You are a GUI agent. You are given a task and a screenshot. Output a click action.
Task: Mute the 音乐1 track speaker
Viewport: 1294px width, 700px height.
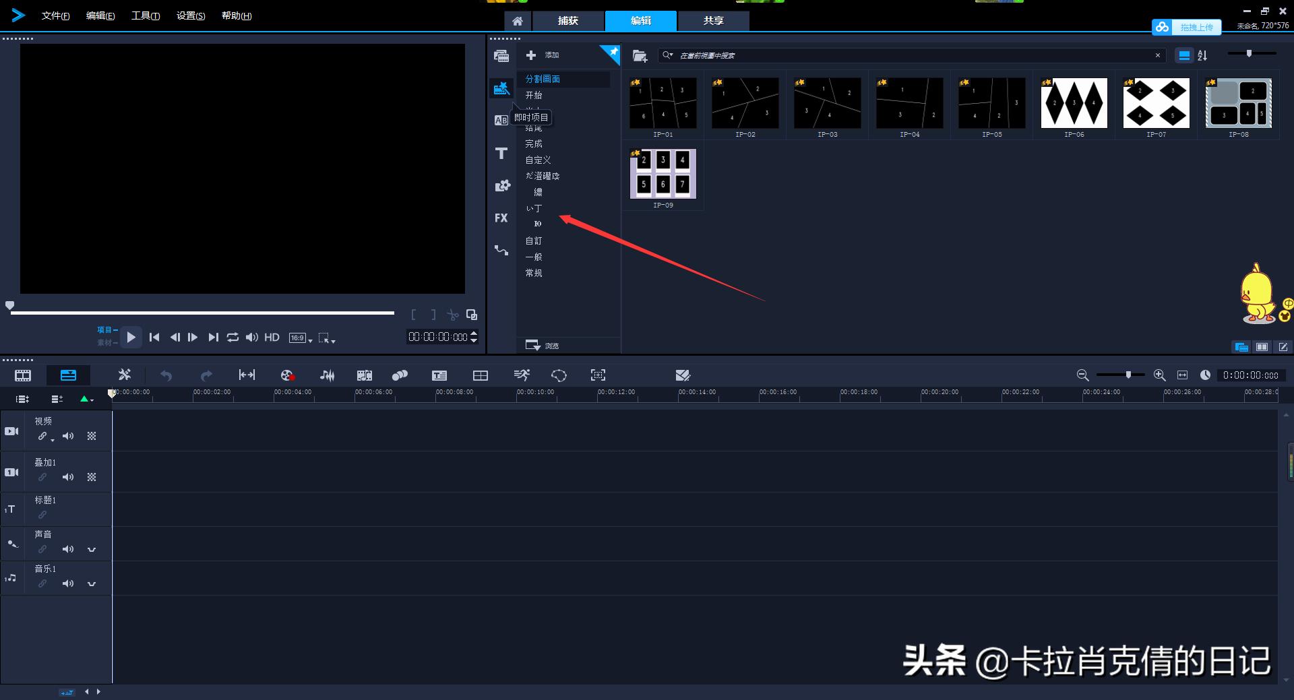point(67,583)
